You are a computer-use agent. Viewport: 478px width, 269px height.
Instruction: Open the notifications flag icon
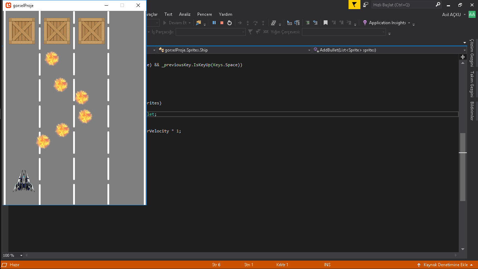[354, 5]
